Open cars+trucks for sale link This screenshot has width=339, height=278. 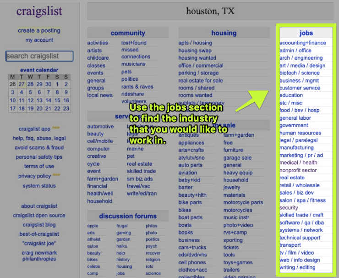[x=192, y=247]
